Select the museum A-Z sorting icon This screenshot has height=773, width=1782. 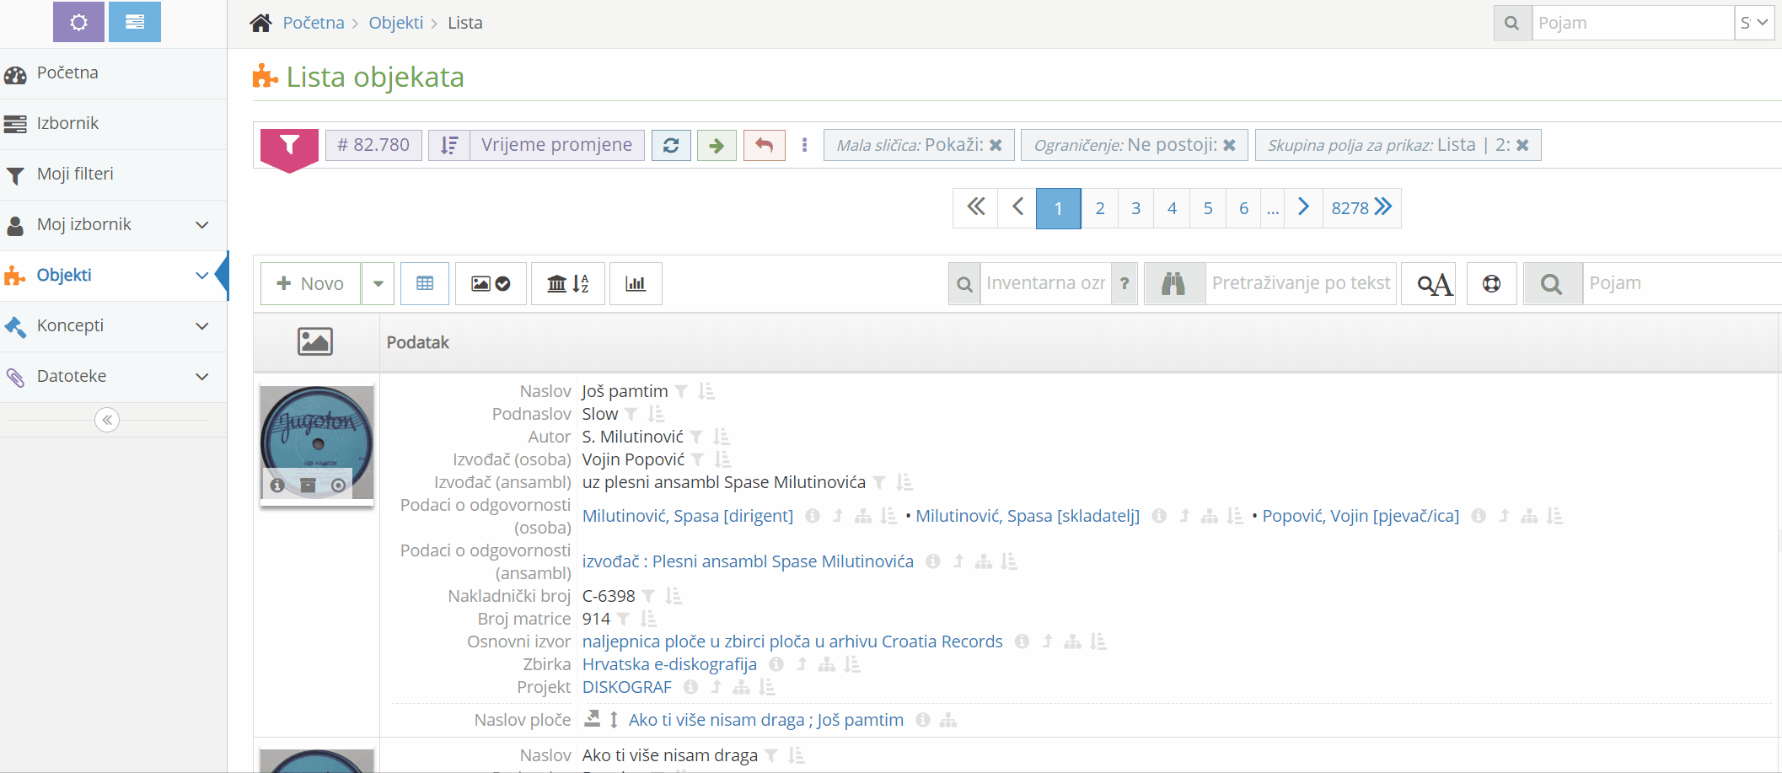(567, 283)
